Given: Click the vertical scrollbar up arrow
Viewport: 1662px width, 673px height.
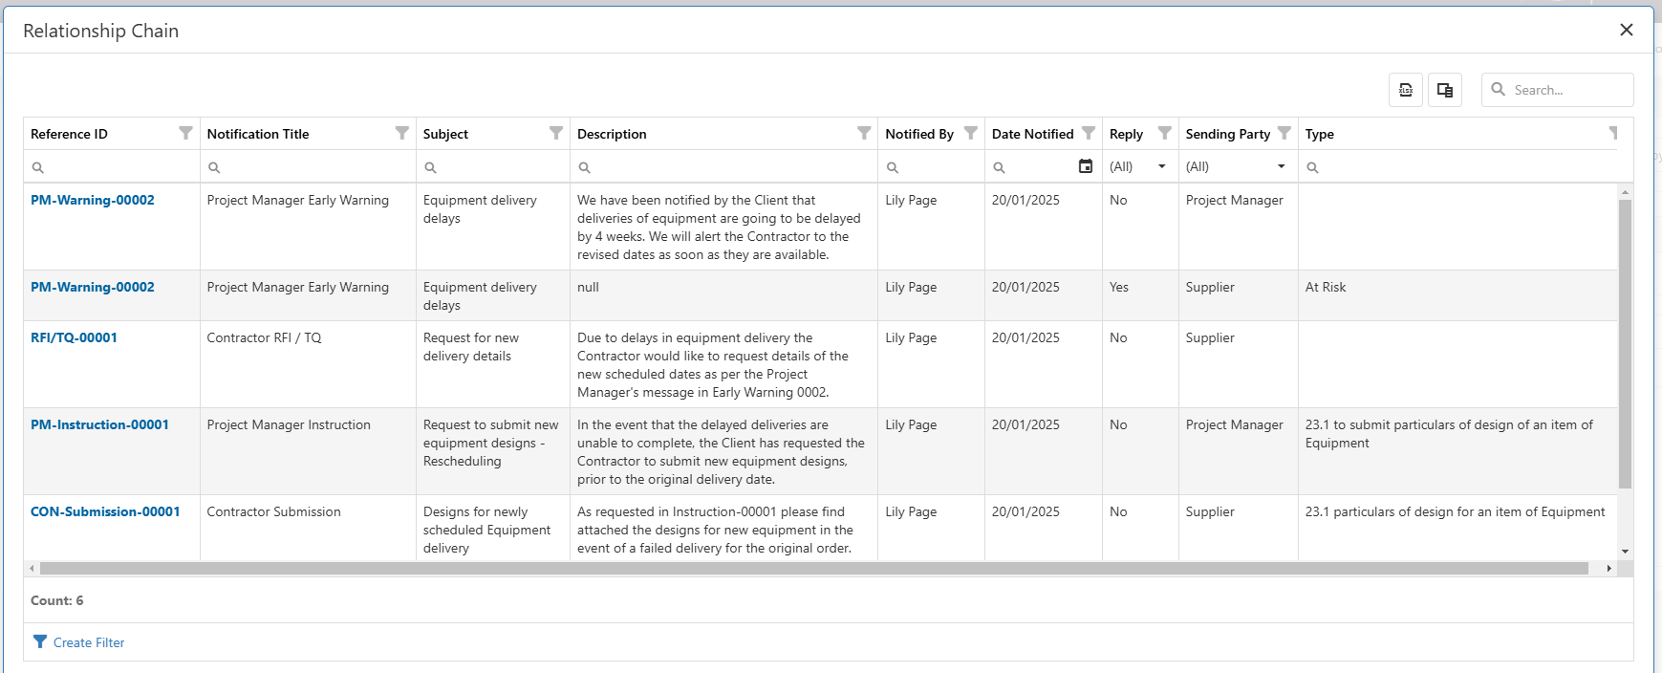Looking at the screenshot, I should coord(1625,192).
